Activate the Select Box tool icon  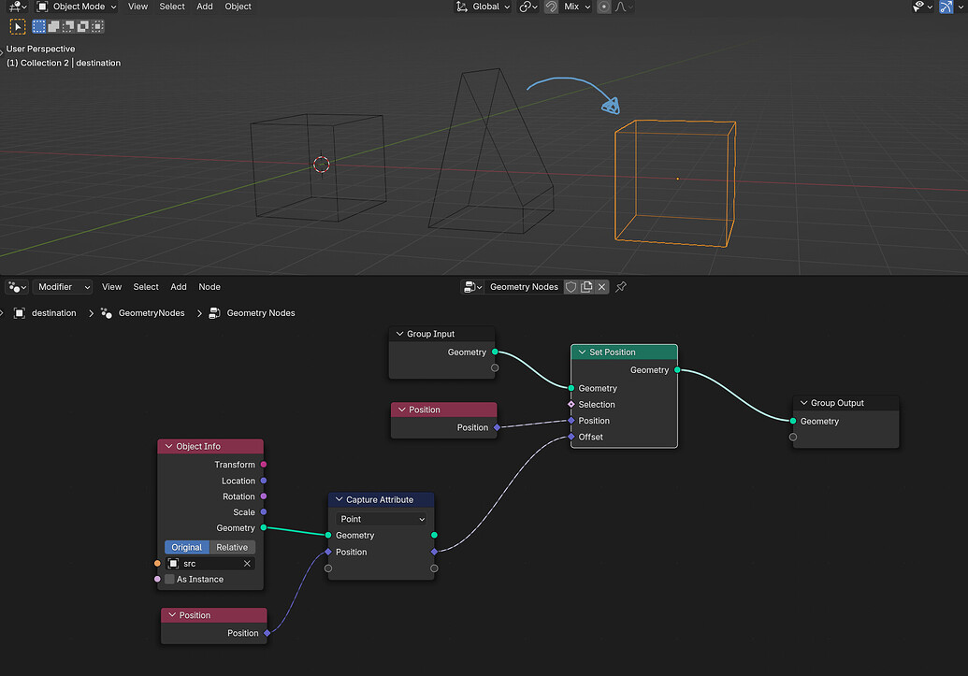point(17,26)
